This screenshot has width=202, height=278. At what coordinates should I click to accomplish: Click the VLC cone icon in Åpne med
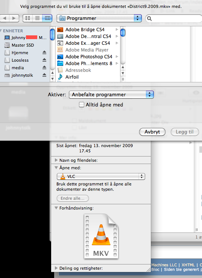(63, 176)
